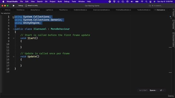175x98 pixels.
Task: Open the View menu
Action: tap(33, 2)
